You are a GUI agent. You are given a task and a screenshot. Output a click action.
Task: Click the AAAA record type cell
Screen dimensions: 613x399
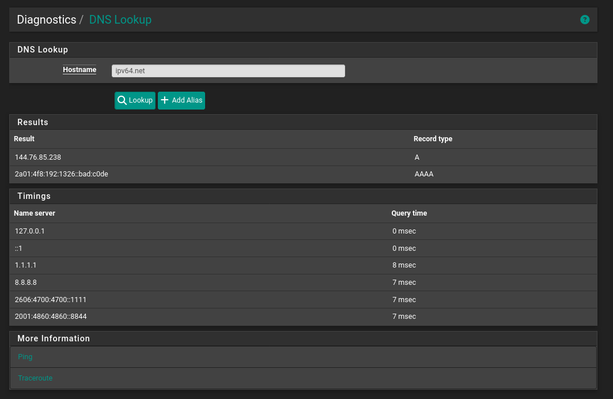pyautogui.click(x=424, y=174)
